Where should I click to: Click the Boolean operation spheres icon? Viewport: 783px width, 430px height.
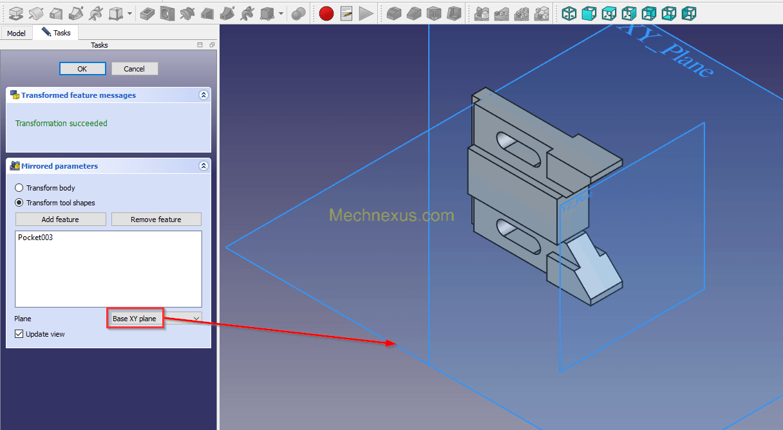[x=298, y=13]
